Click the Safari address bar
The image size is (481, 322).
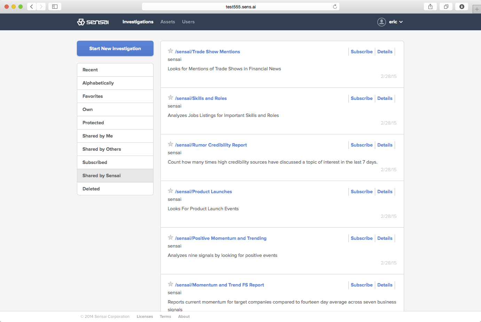[x=240, y=7]
